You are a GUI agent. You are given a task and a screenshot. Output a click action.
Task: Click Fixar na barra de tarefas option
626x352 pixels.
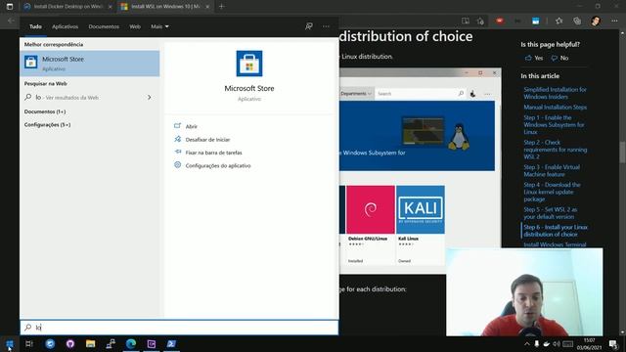[x=213, y=153]
